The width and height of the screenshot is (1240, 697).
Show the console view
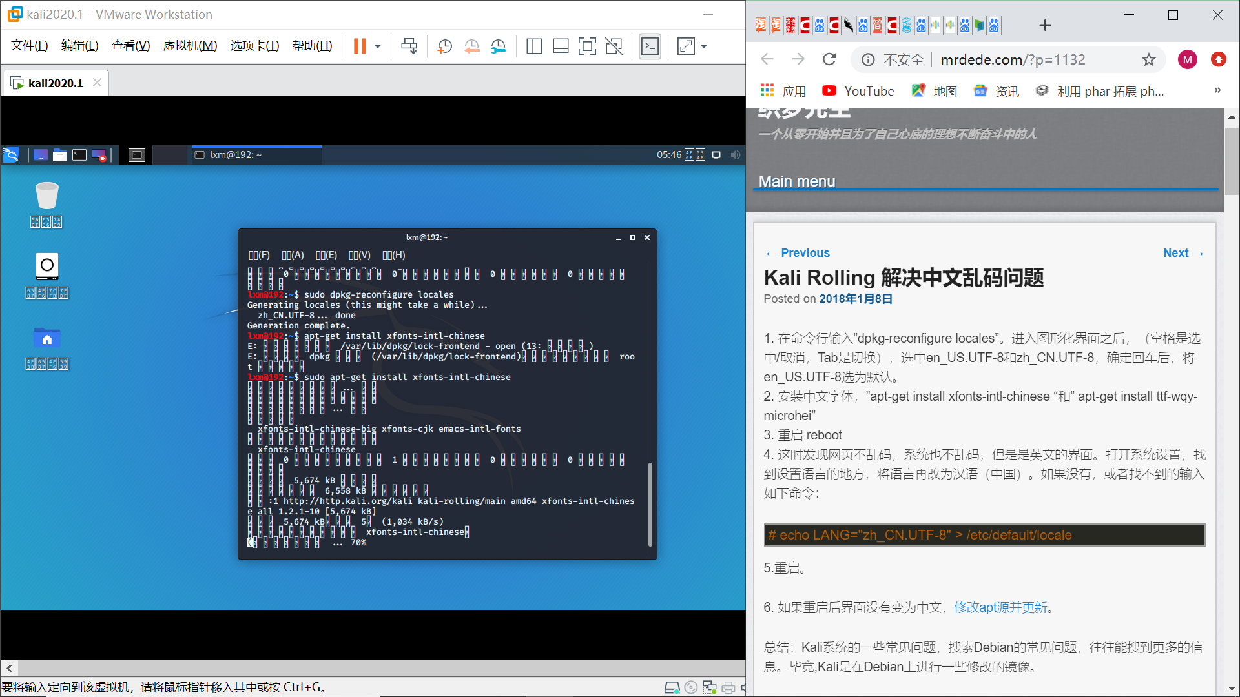[x=650, y=46]
